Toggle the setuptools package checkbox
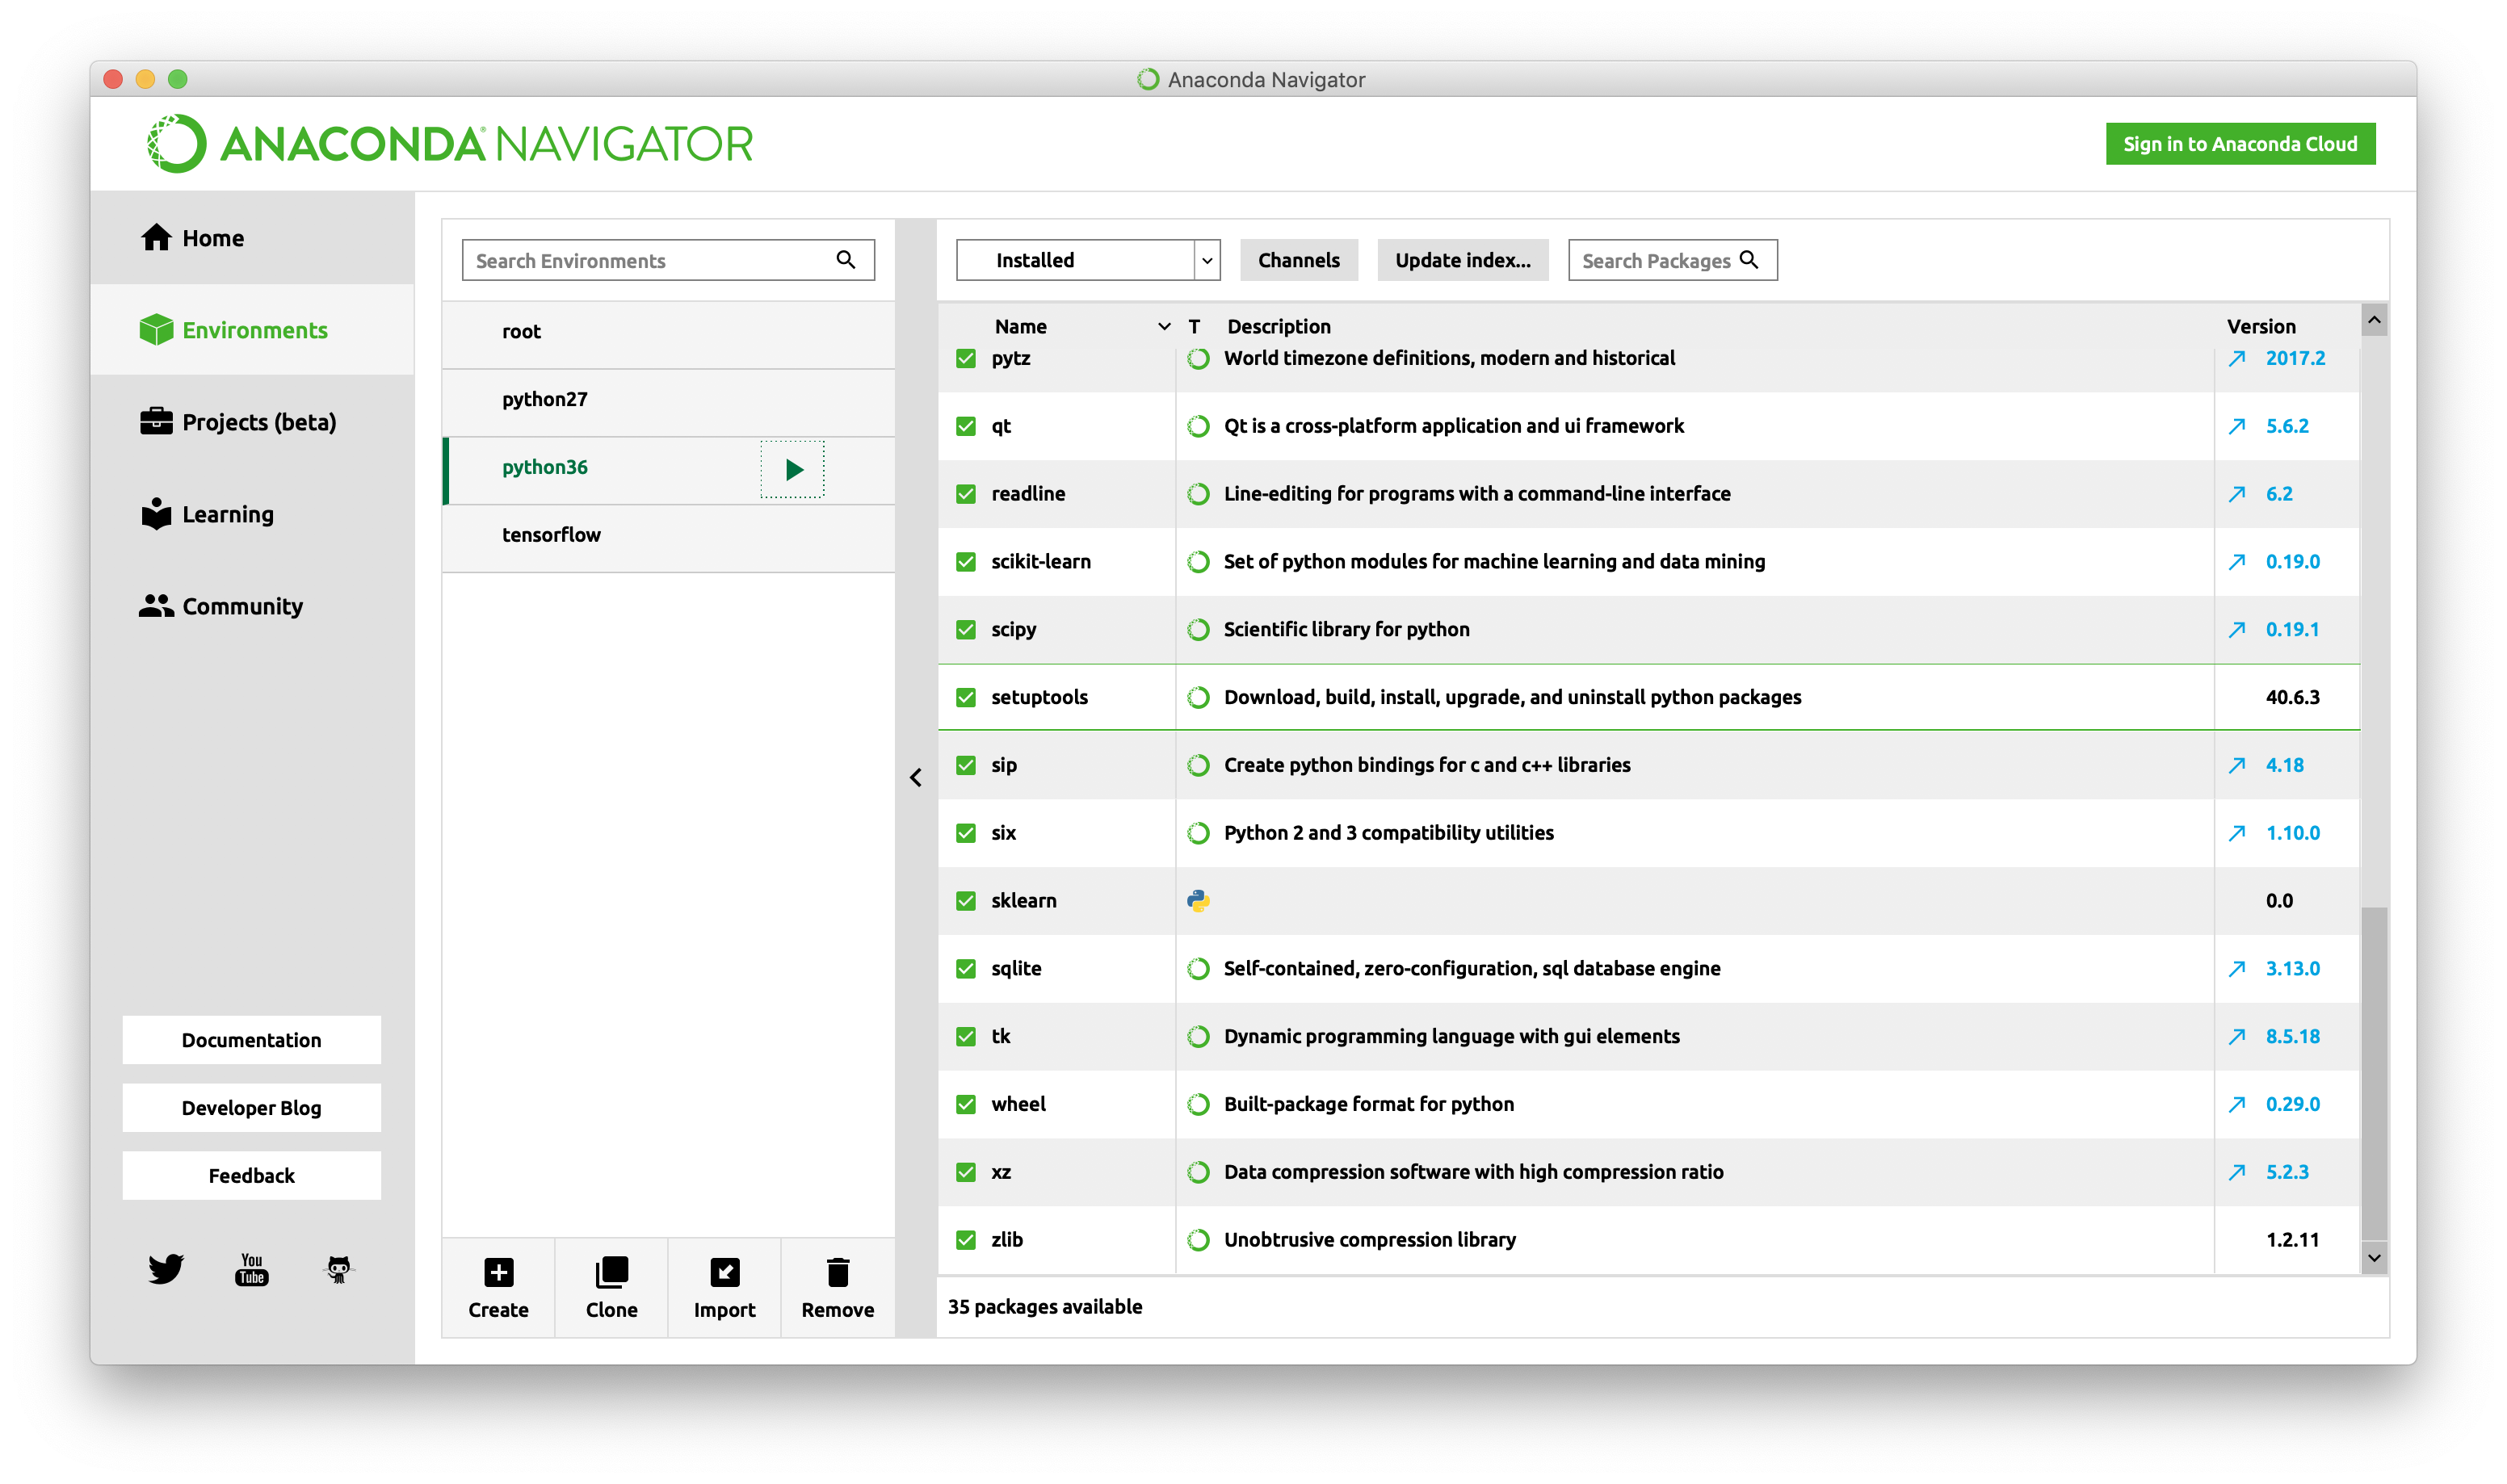Image resolution: width=2507 pixels, height=1484 pixels. pos(965,698)
